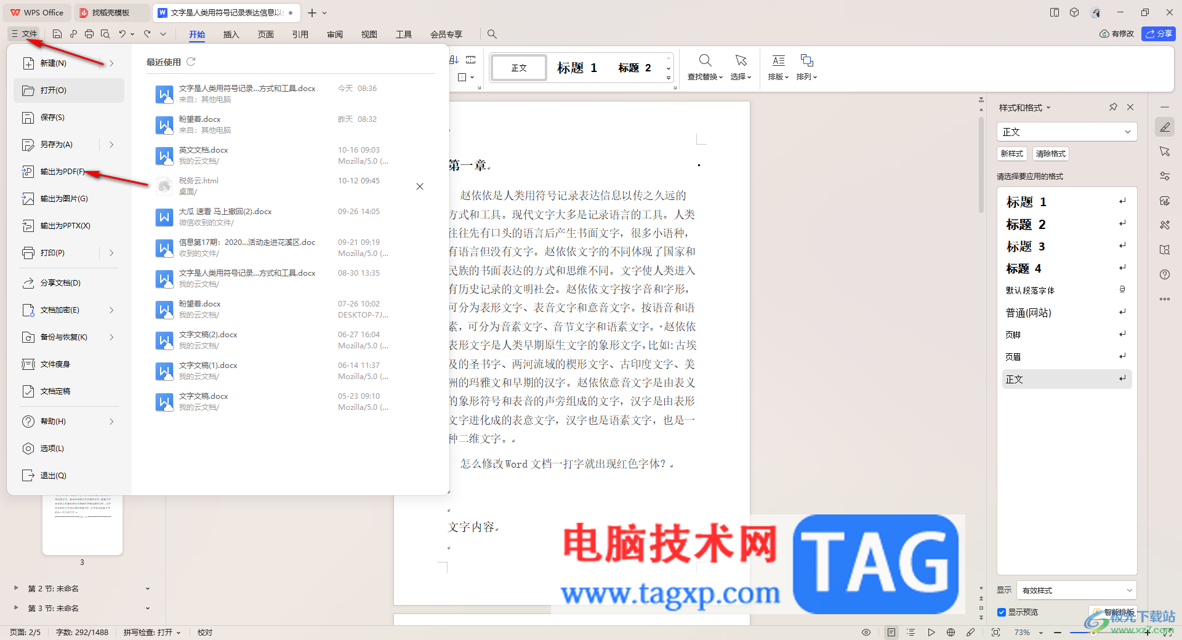The image size is (1182, 640).
Task: Apply the 标题 2 style in the ribbon gallery
Action: tap(635, 68)
